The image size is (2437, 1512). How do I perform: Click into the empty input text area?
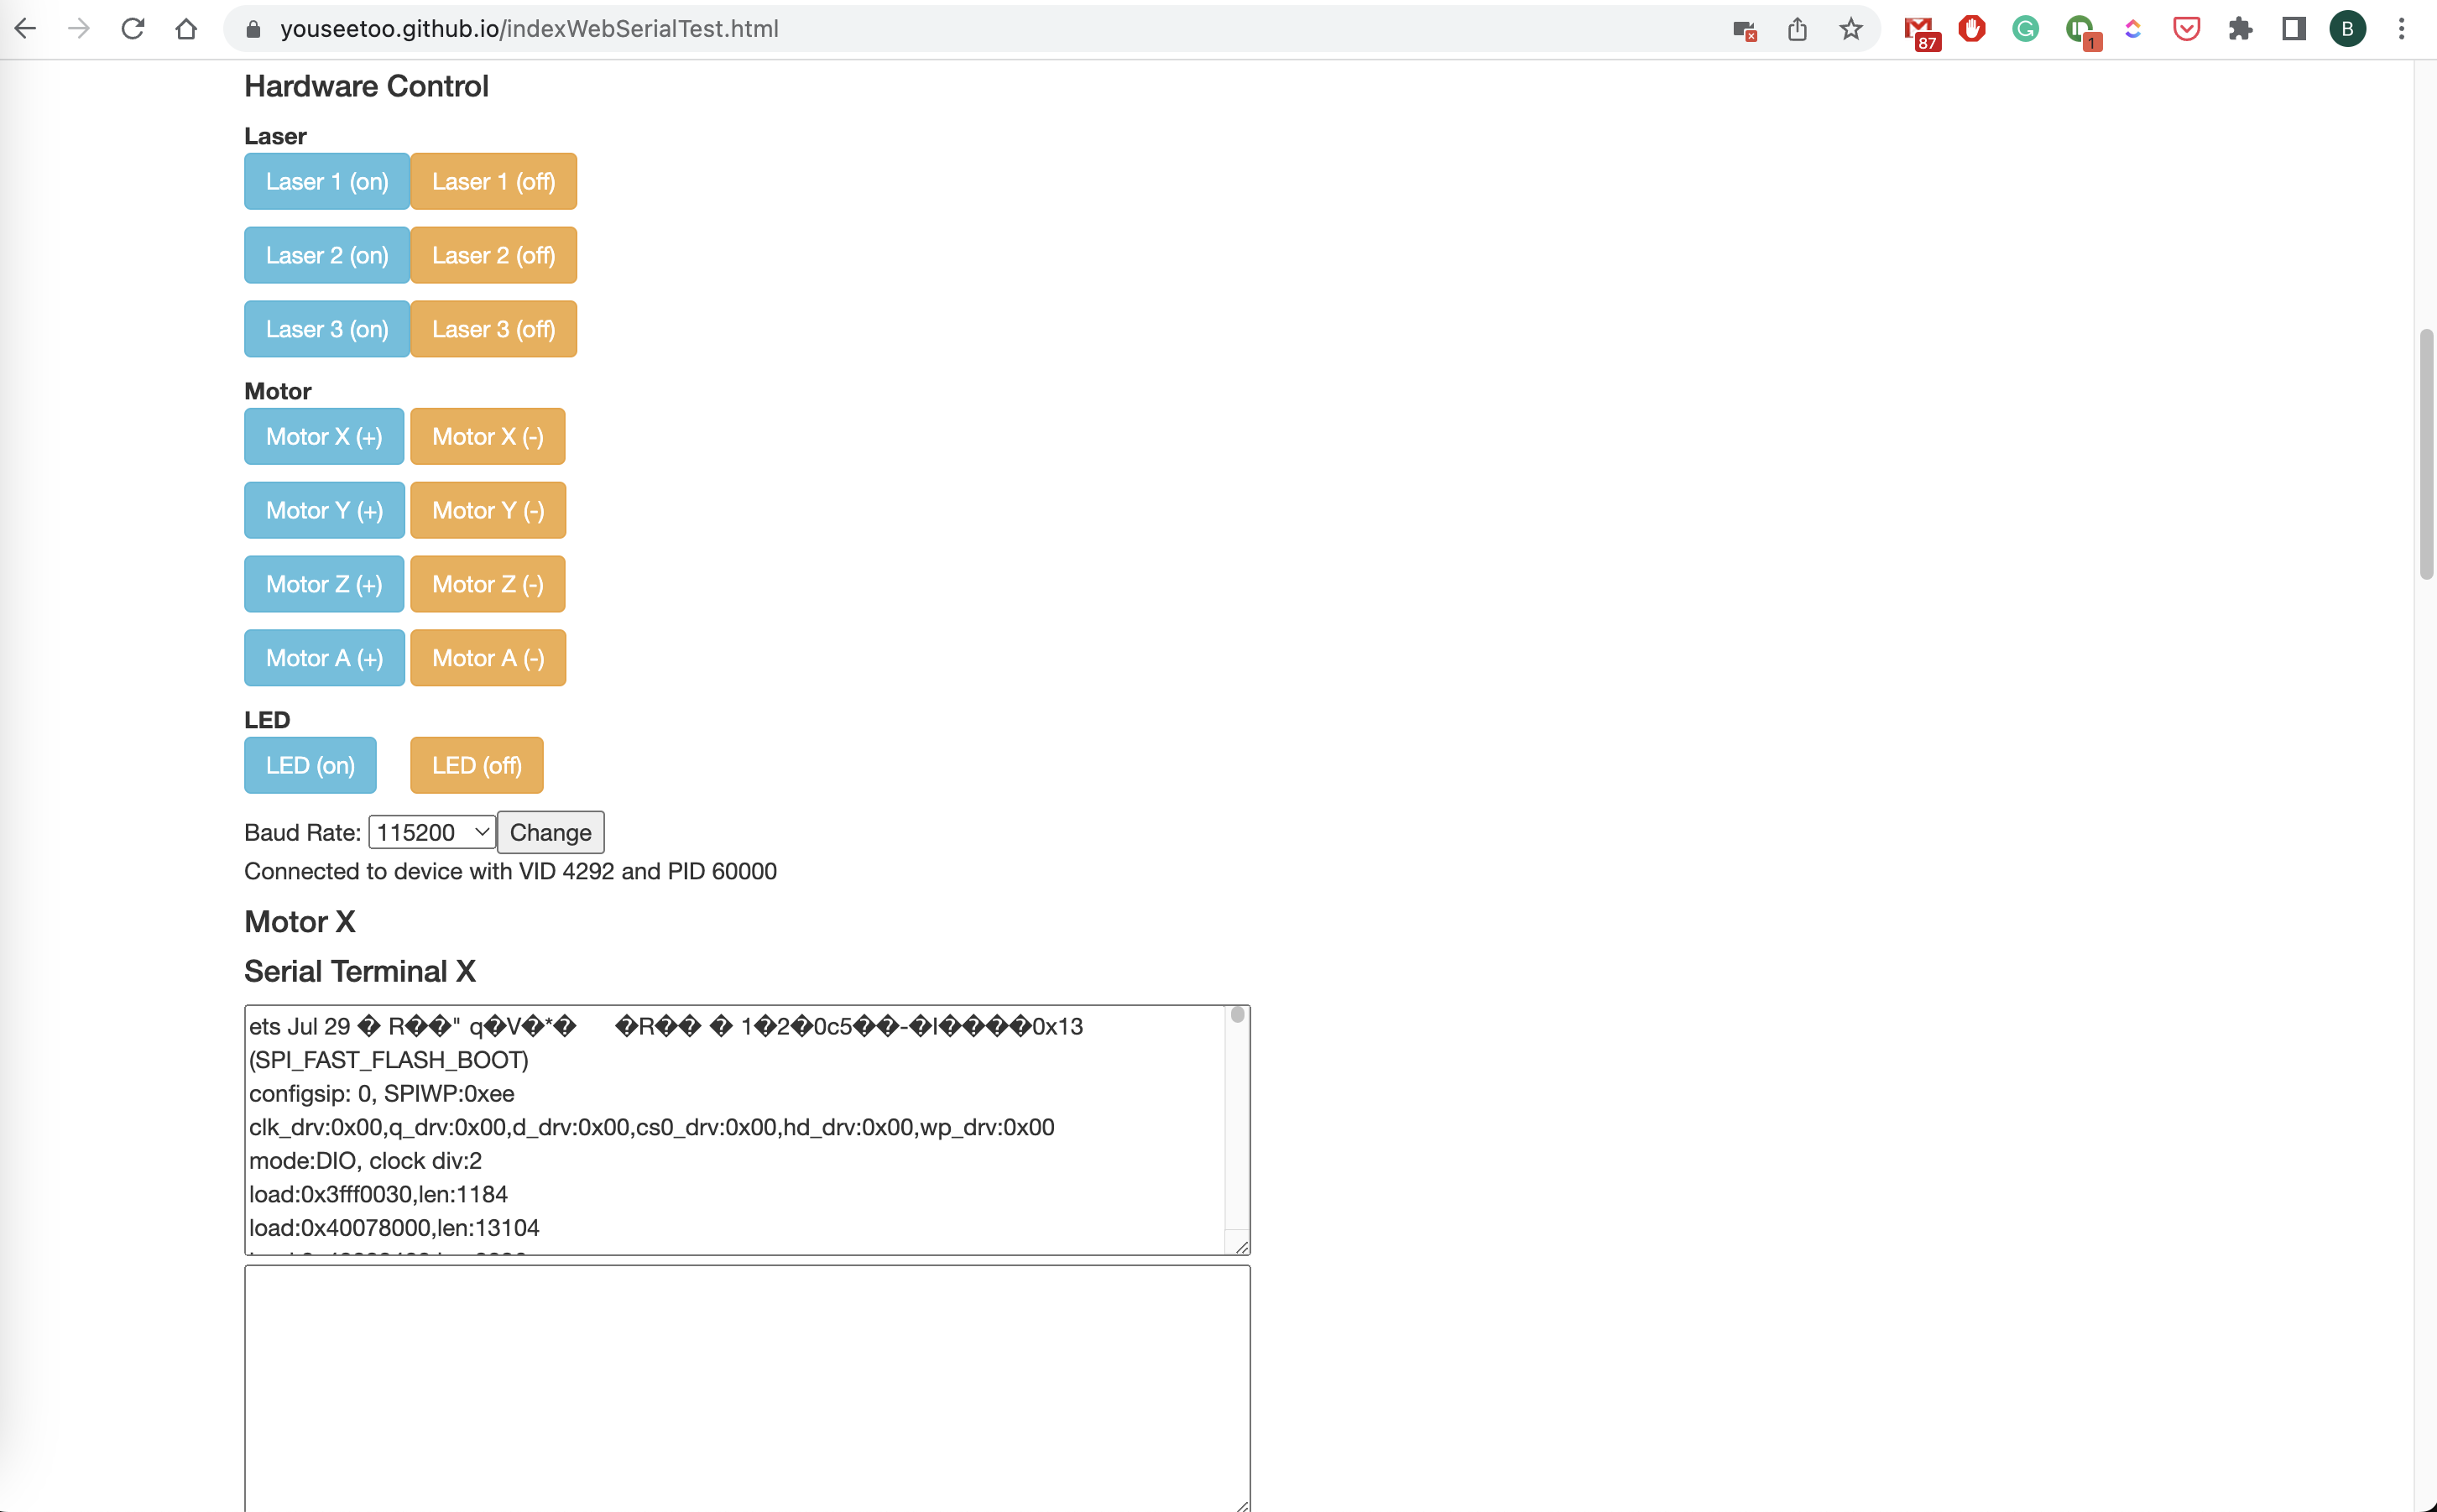[x=746, y=1387]
